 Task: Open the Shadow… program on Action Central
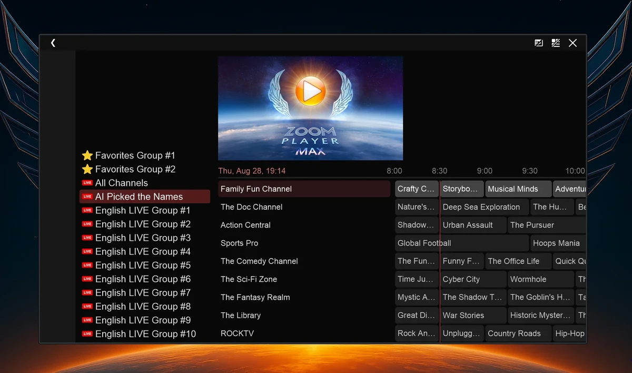(x=417, y=225)
